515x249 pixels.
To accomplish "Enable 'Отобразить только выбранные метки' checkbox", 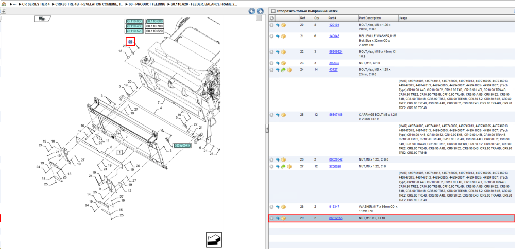I will click(x=273, y=11).
